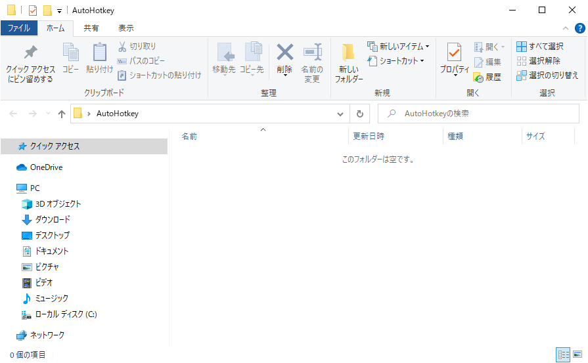Click the AutoHotkeyの検索 search box
This screenshot has height=363, width=588.
click(478, 114)
